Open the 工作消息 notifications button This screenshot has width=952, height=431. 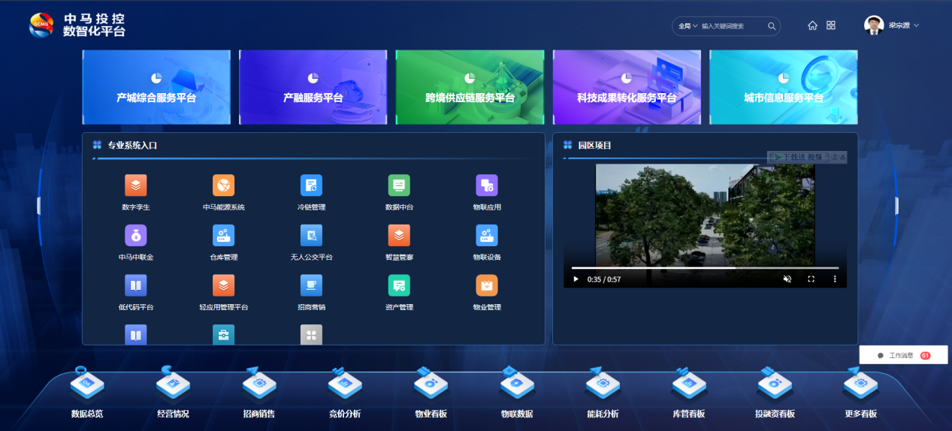(905, 355)
